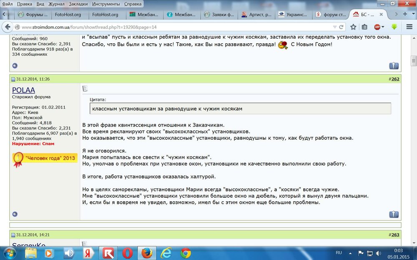Open the reading list clipboard icon

(x=364, y=27)
